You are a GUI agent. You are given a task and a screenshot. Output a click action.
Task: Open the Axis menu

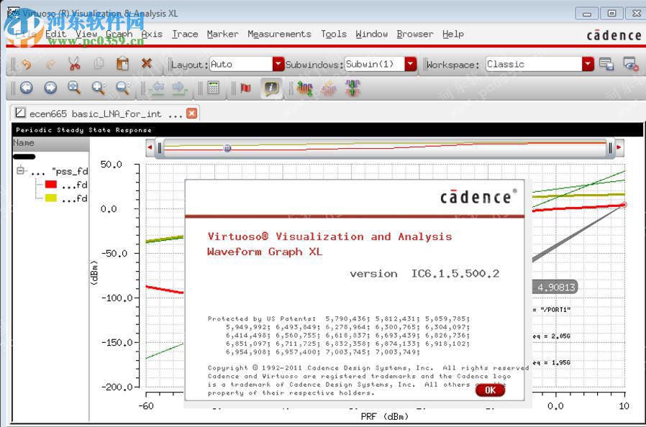[153, 34]
